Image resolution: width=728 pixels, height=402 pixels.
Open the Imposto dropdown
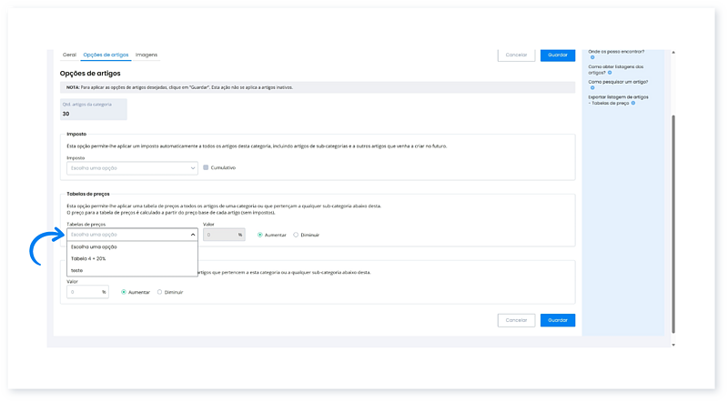click(x=132, y=167)
